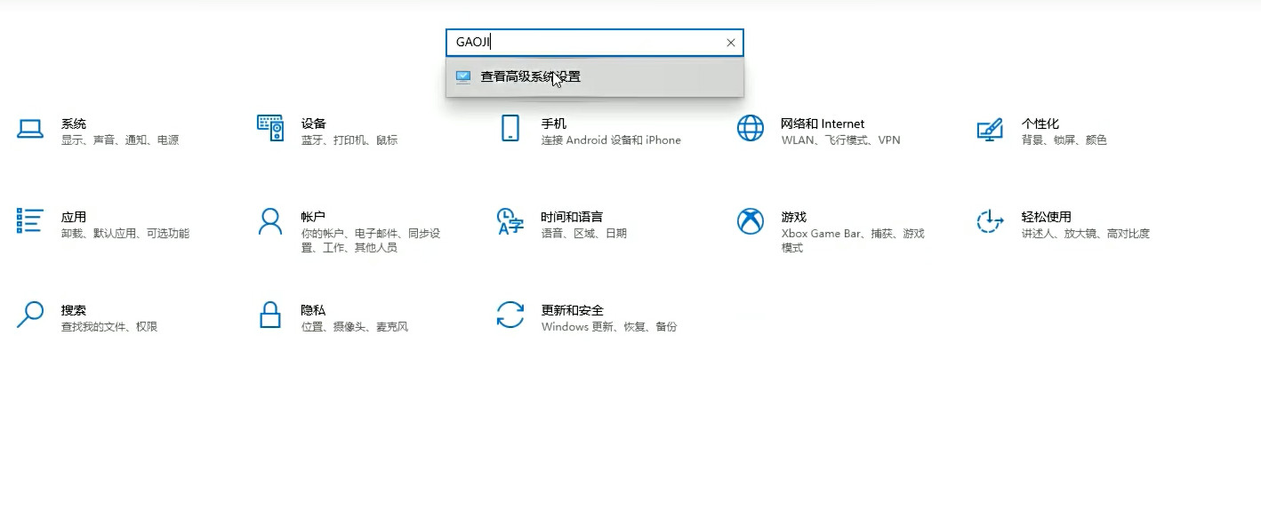
Task: Open the 应用 (Apps) settings icon
Action: pos(29,222)
